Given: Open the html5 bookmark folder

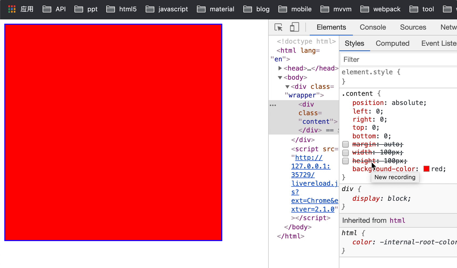Looking at the screenshot, I should (x=121, y=9).
